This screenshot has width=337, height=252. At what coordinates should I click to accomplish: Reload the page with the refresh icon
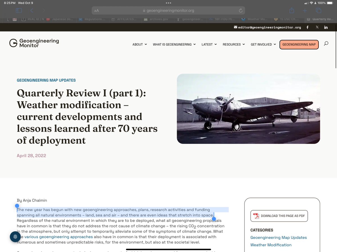241,11
